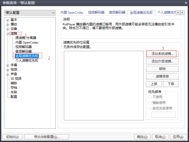Screen dimensions: 189x142
Task: Switch to 个人滤镜优先权 tab
Action: pos(166,12)
